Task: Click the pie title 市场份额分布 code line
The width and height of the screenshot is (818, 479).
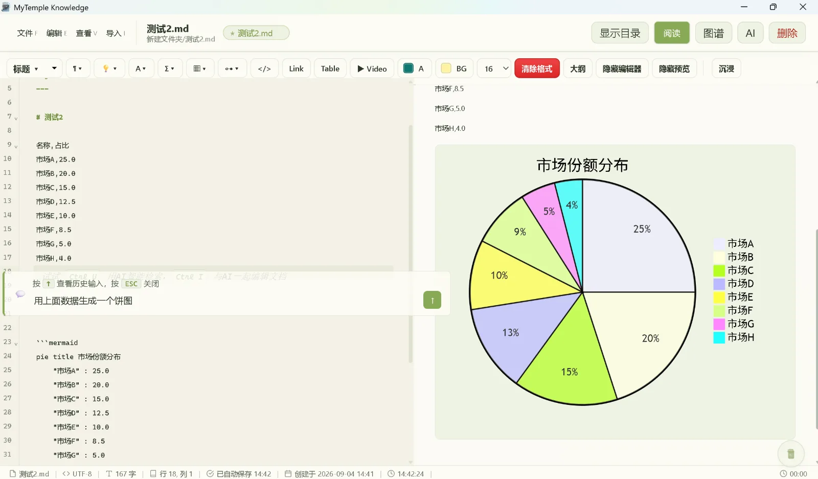Action: (x=78, y=356)
